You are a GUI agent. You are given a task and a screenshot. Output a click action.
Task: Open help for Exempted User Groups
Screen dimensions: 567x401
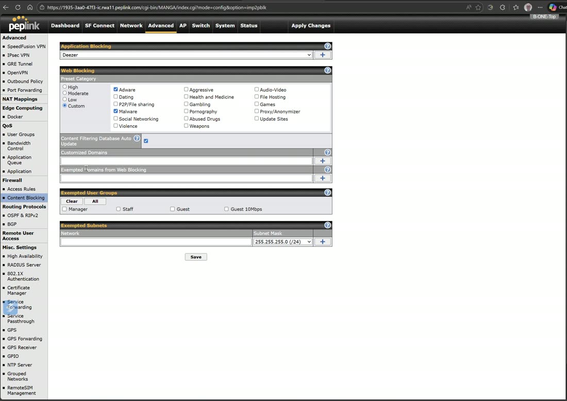click(x=327, y=192)
